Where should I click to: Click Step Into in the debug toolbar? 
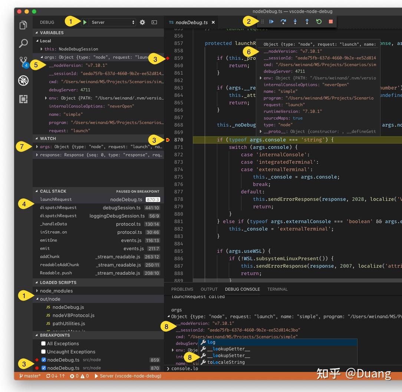(x=295, y=22)
